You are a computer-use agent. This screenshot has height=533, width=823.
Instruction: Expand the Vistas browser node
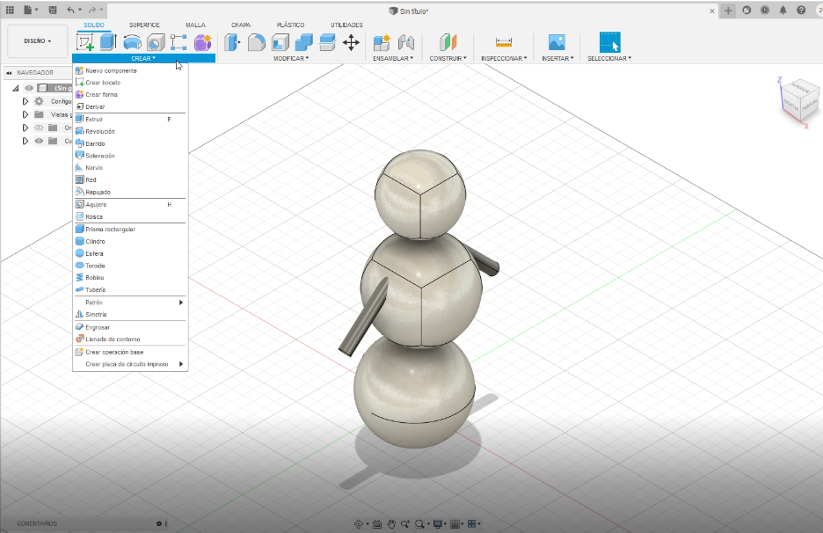25,114
